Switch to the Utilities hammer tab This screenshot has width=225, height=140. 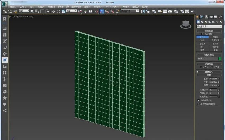pyautogui.click(x=220, y=17)
